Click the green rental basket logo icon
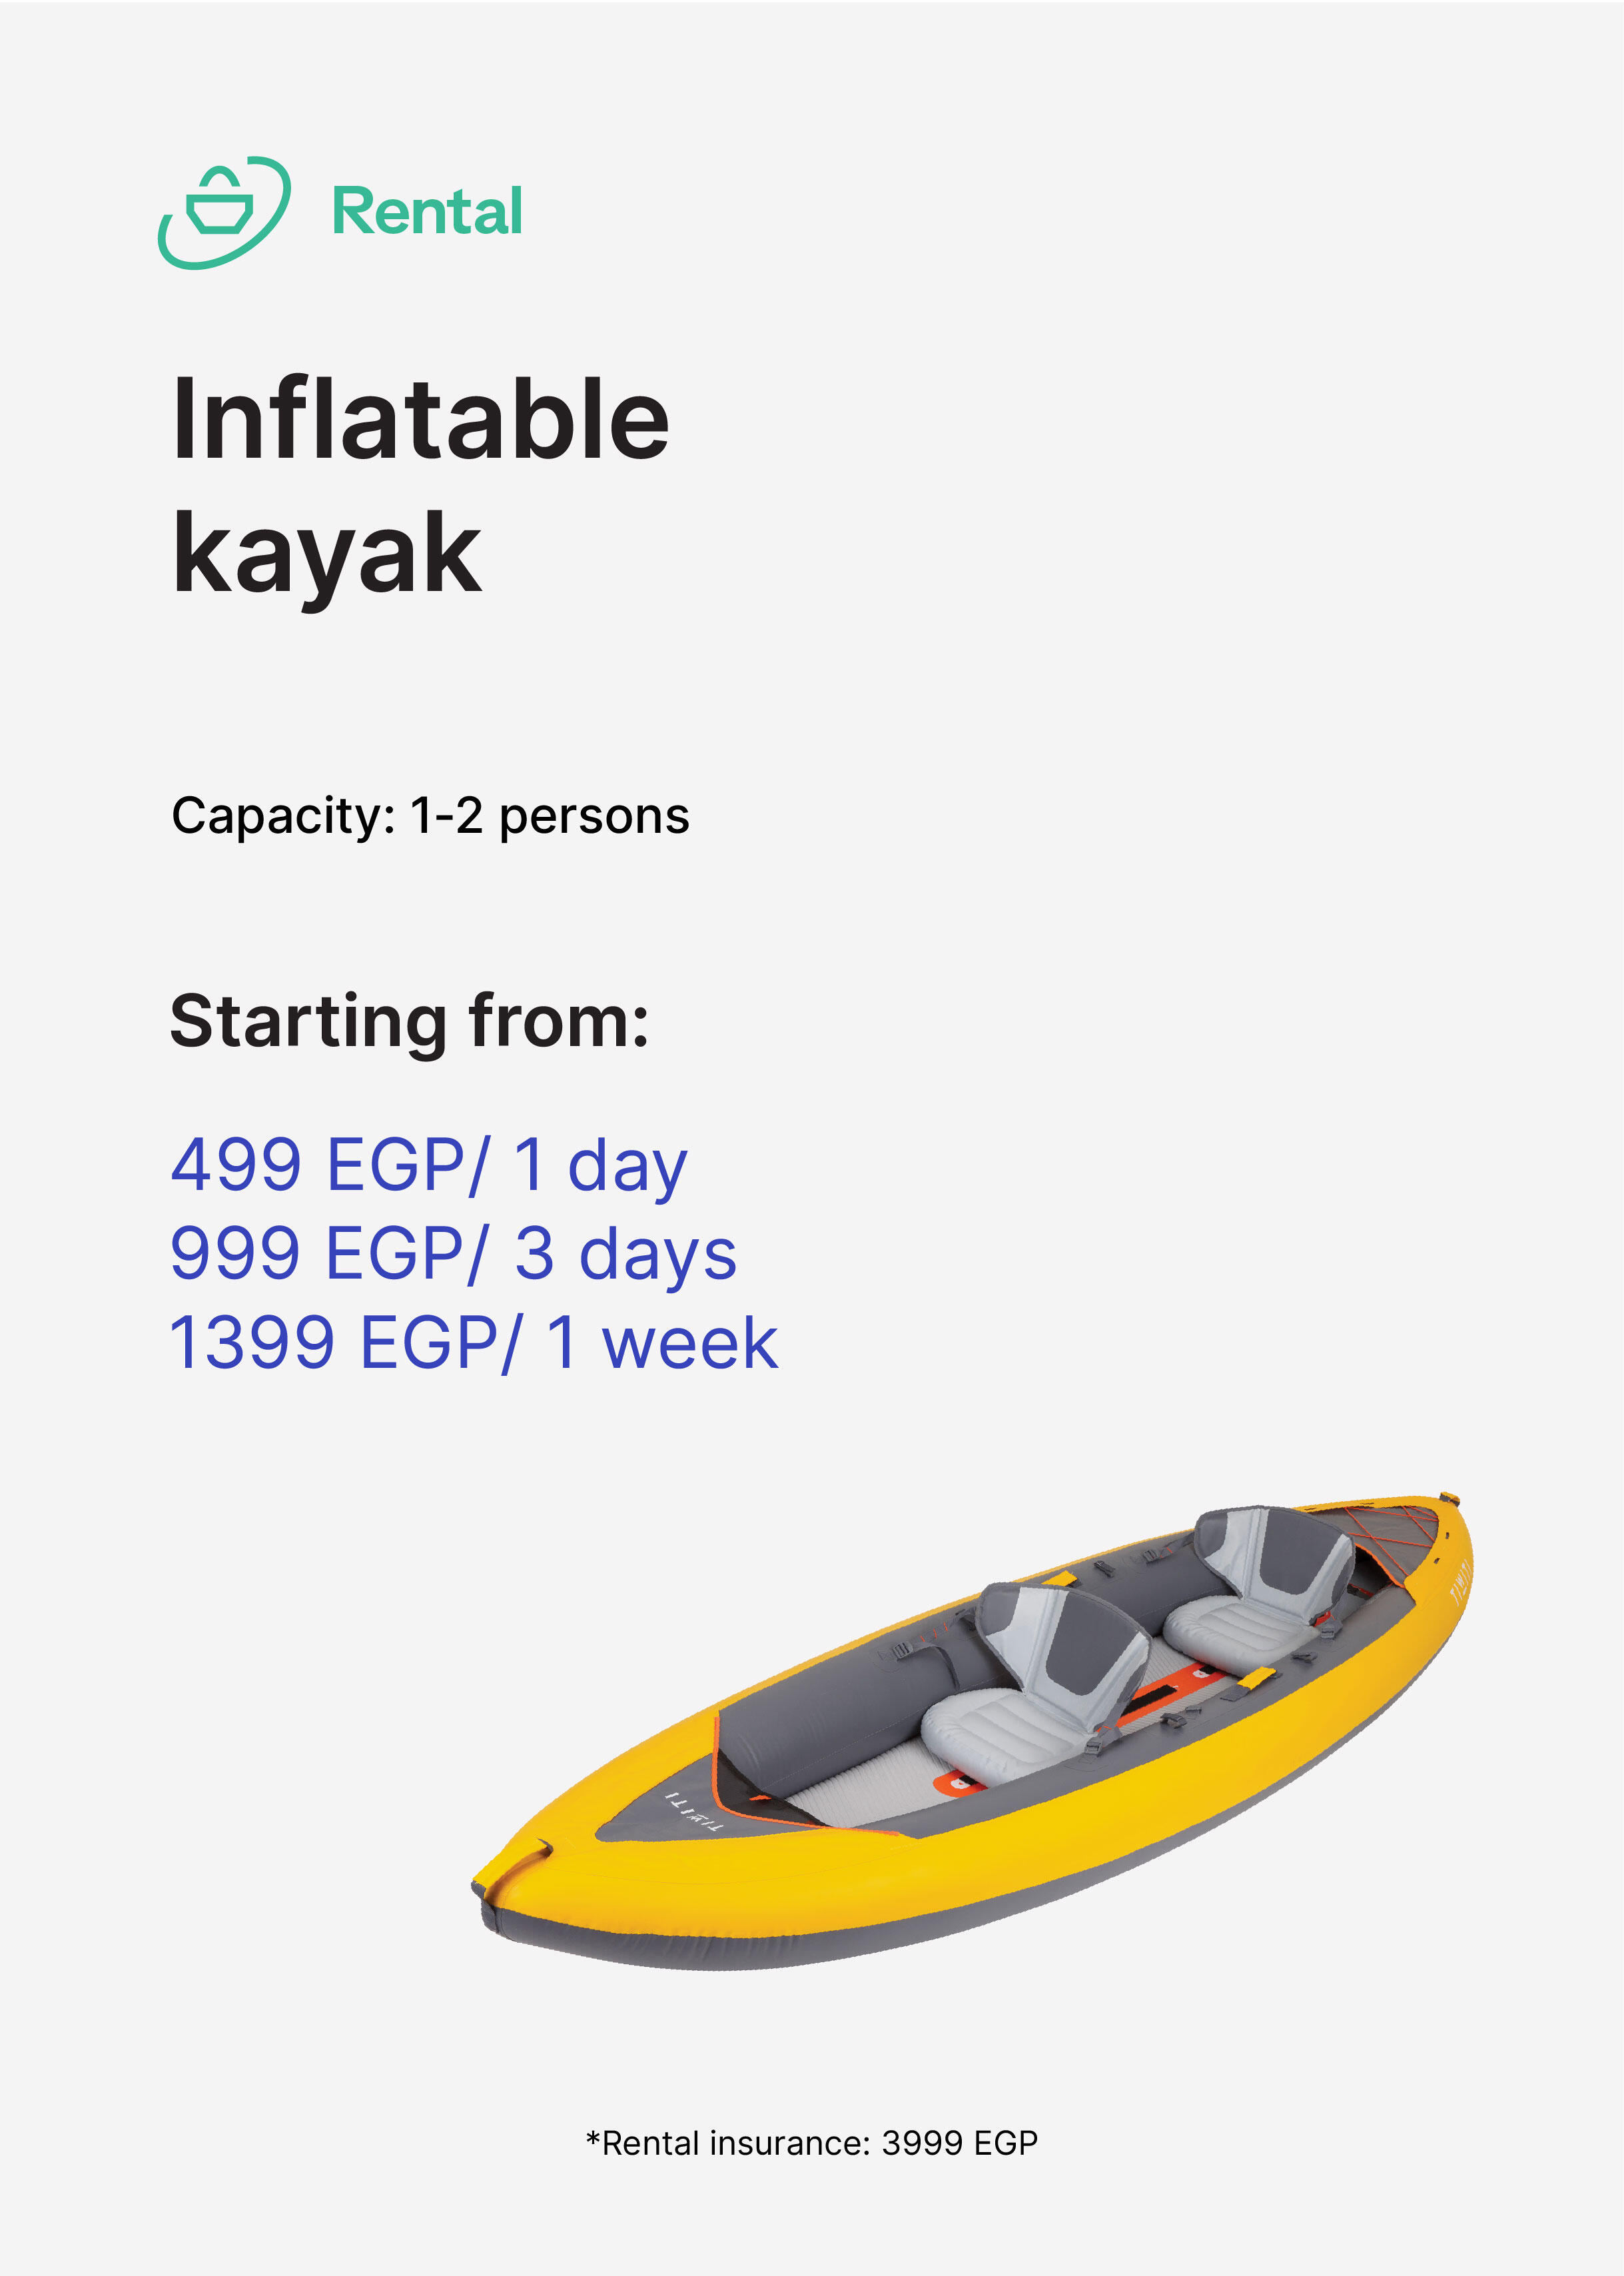This screenshot has height=2276, width=1624. click(x=224, y=212)
